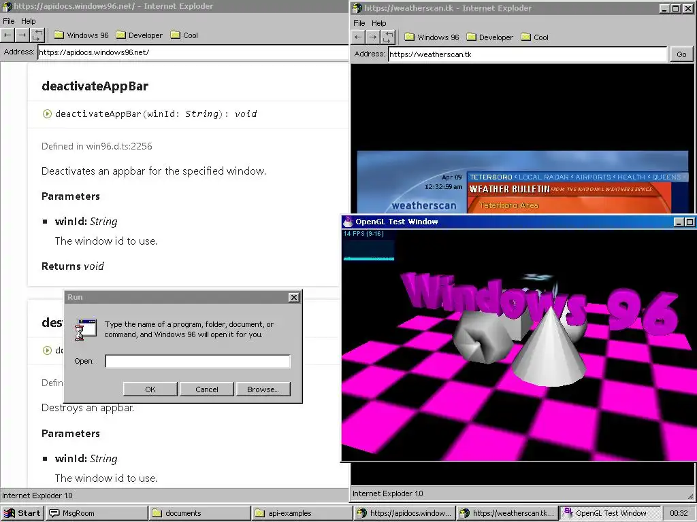This screenshot has width=697, height=522.
Task: Click 'Deactivates an appbar for the specified window.'
Action: pyautogui.click(x=154, y=171)
